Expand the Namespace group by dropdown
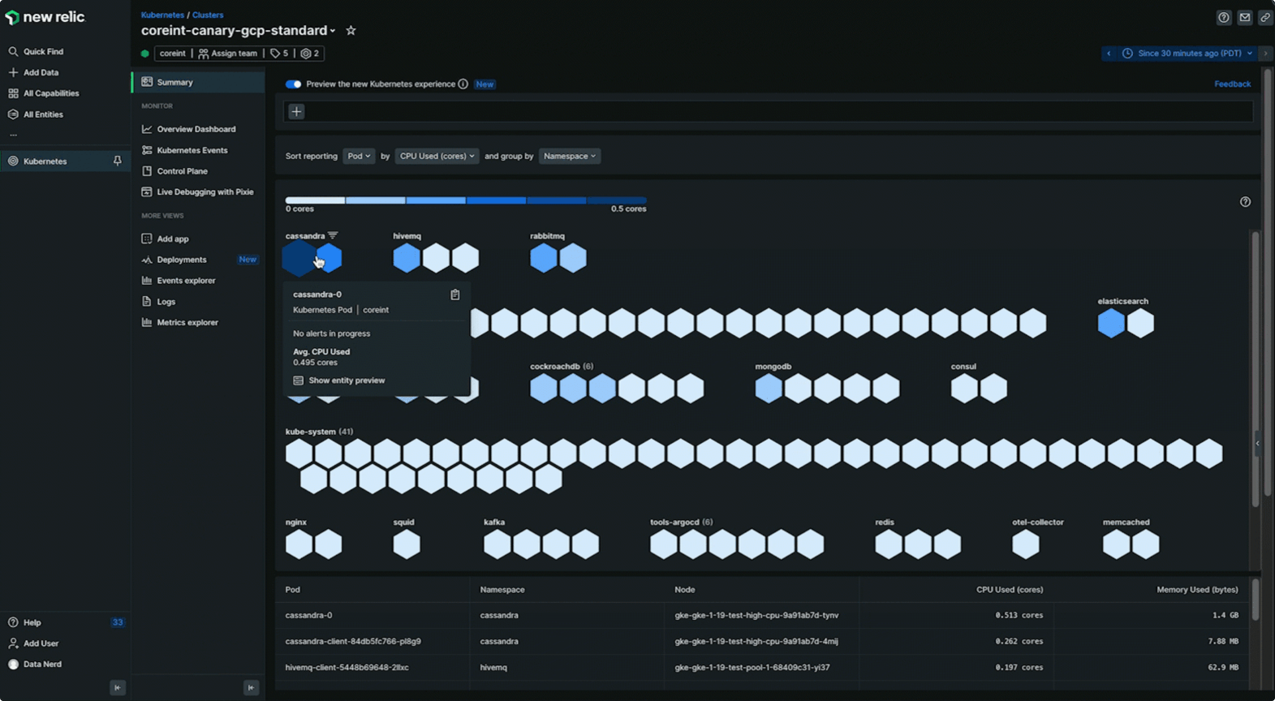This screenshot has width=1275, height=701. (x=569, y=156)
